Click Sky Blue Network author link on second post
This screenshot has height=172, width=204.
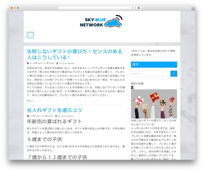65,116
